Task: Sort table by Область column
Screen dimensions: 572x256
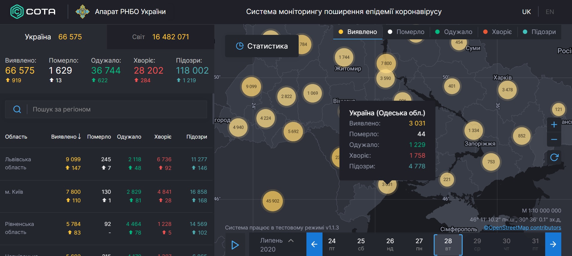Action: coord(16,137)
